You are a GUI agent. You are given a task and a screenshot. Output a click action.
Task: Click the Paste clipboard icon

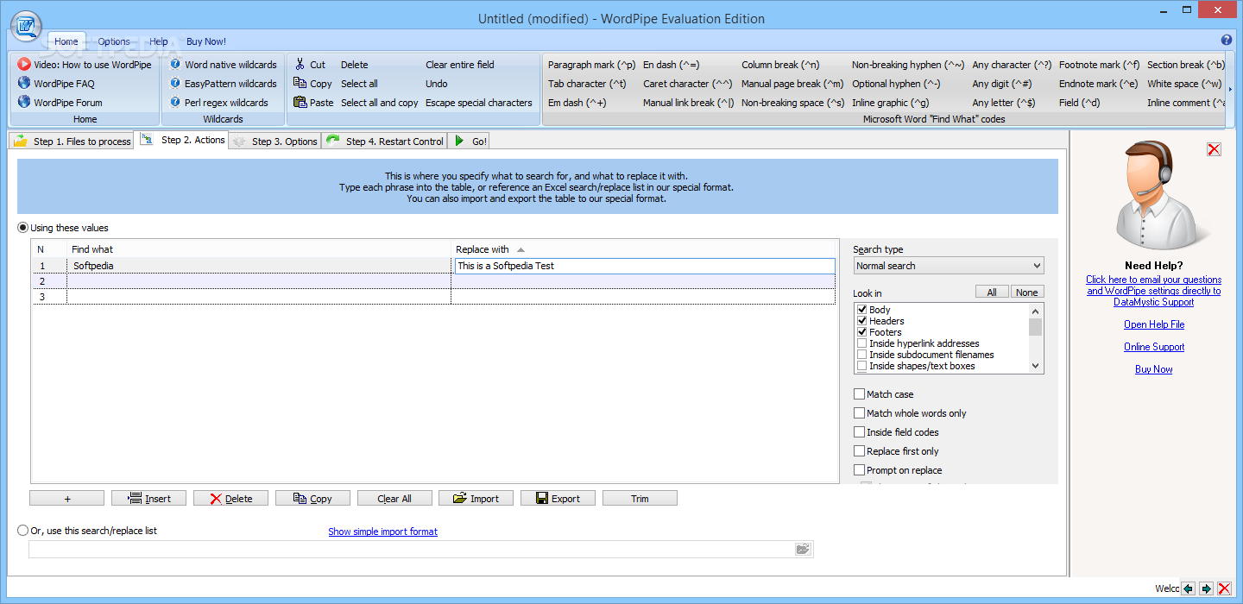click(300, 103)
